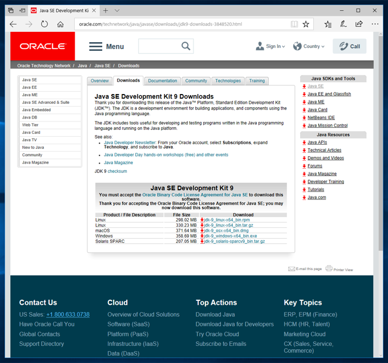
Task: Click the Call phone button
Action: [349, 46]
